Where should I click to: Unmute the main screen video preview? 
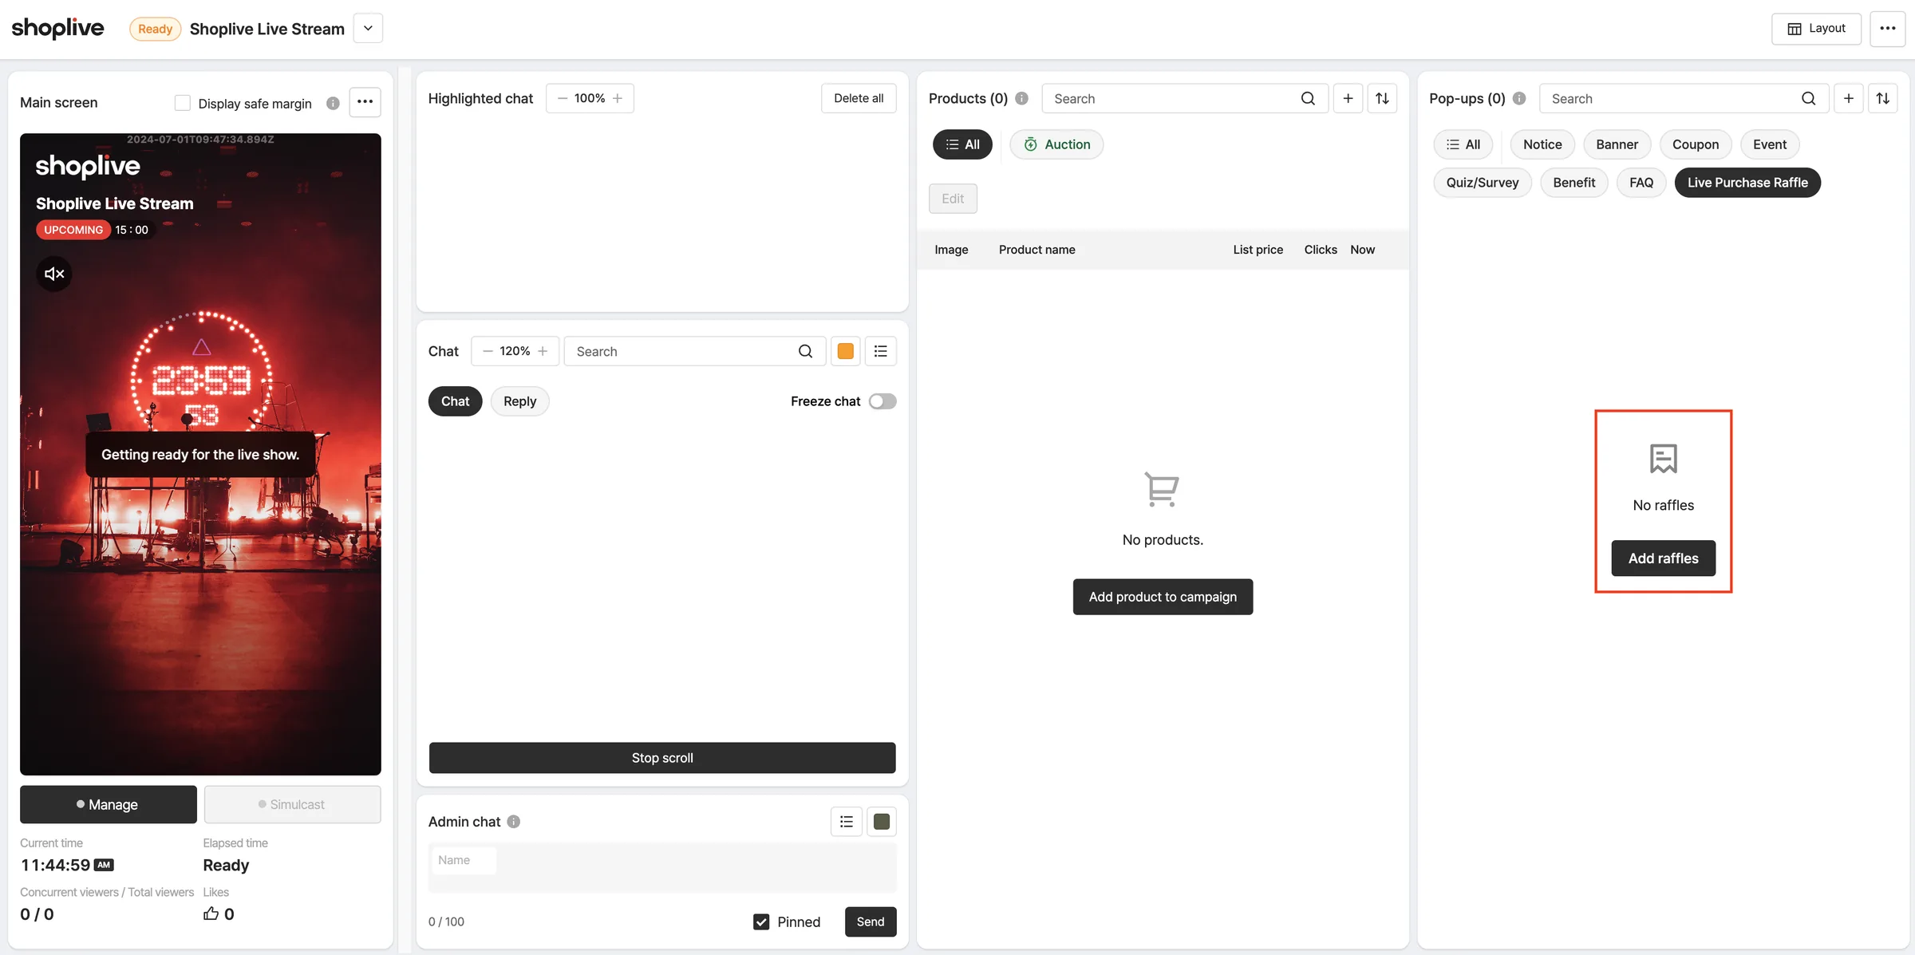(54, 274)
